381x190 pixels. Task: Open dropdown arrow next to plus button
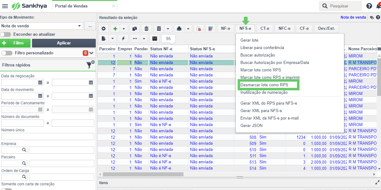(x=124, y=29)
